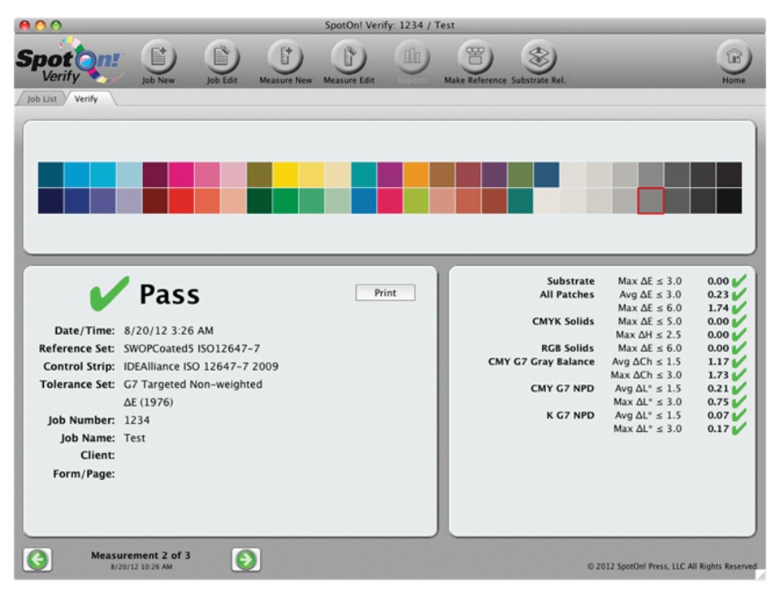
Task: Click the checkmark beside the 1.73 value
Action: click(x=739, y=375)
